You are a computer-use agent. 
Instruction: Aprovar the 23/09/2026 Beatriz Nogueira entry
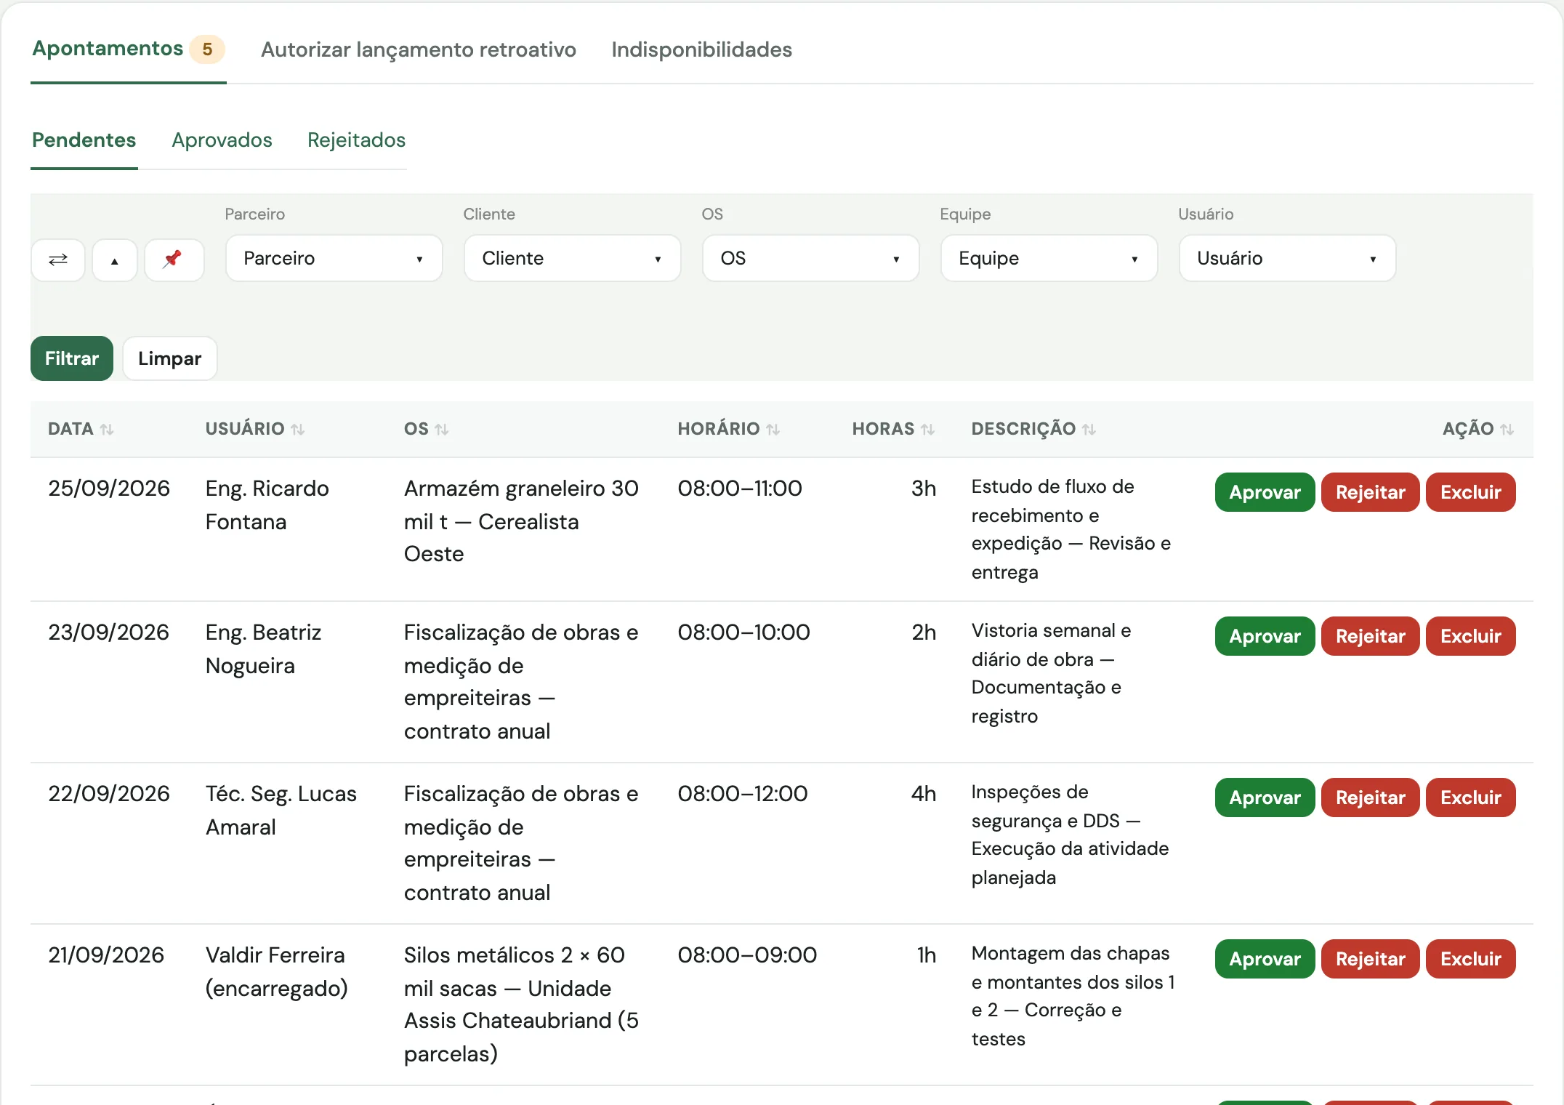(x=1265, y=636)
